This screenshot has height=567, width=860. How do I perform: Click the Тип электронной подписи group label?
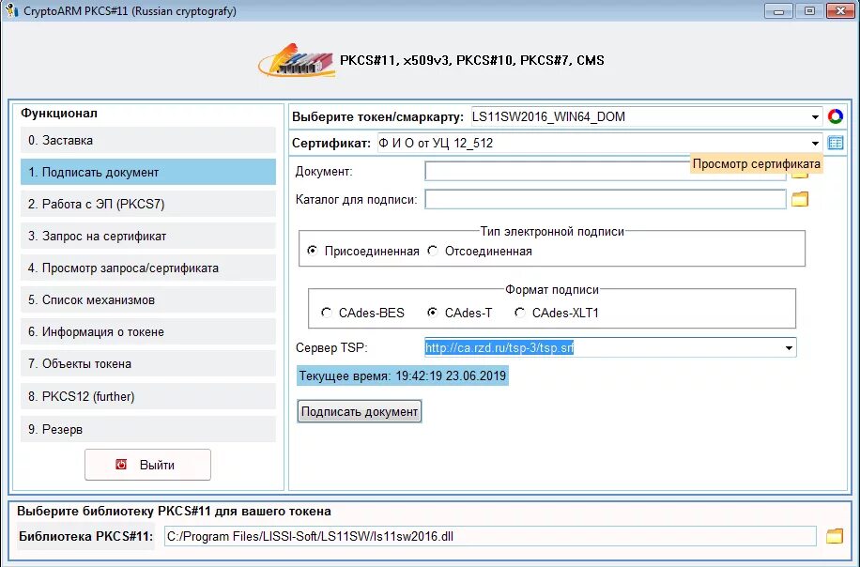[552, 232]
